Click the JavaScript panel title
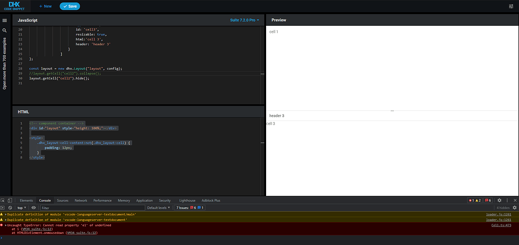This screenshot has height=245, width=519. click(x=27, y=20)
